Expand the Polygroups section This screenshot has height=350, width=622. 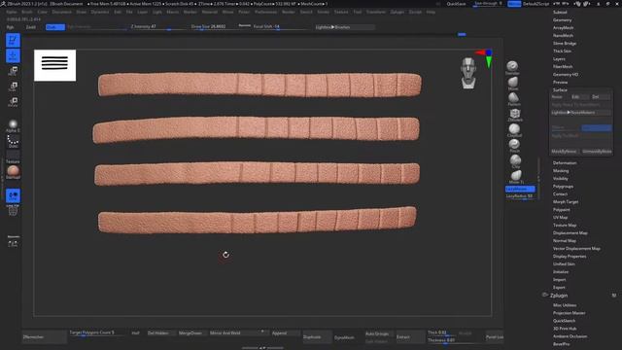point(563,186)
